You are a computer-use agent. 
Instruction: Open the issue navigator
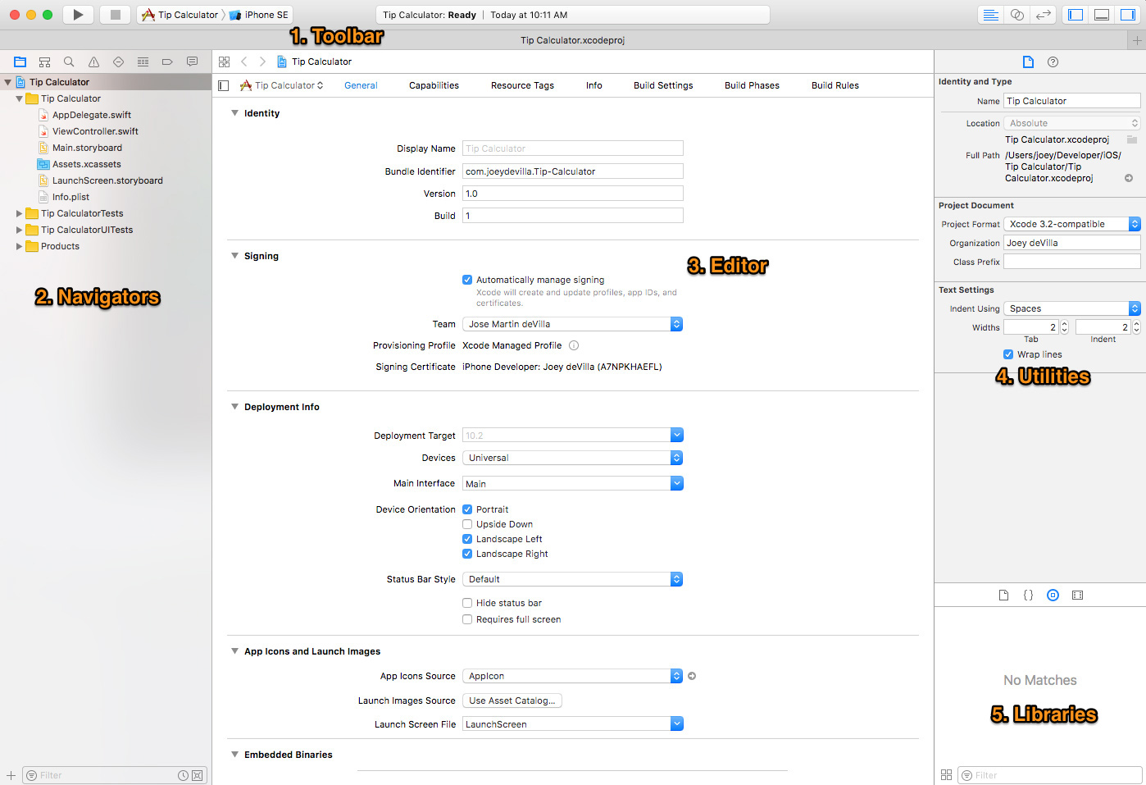pyautogui.click(x=93, y=62)
